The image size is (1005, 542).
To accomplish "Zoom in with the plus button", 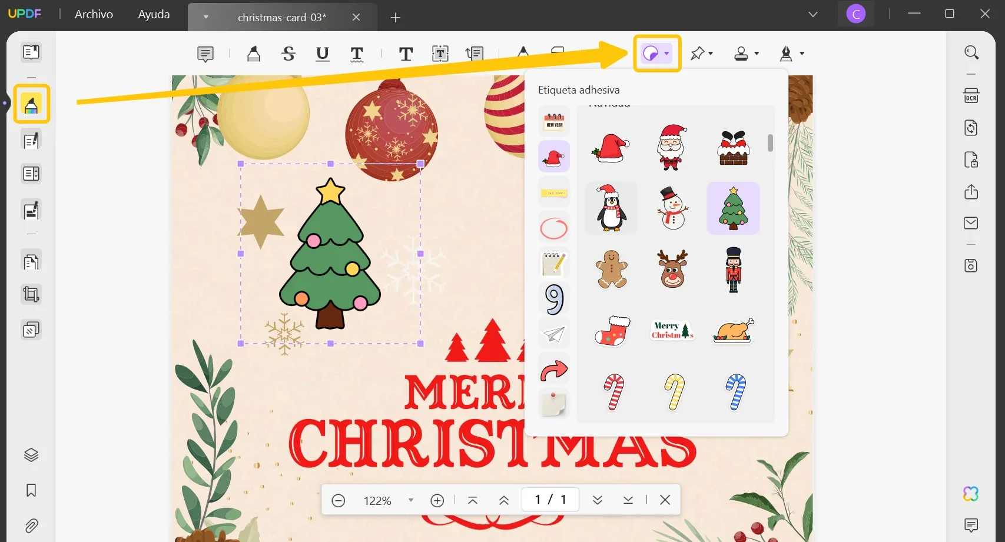I will point(437,500).
